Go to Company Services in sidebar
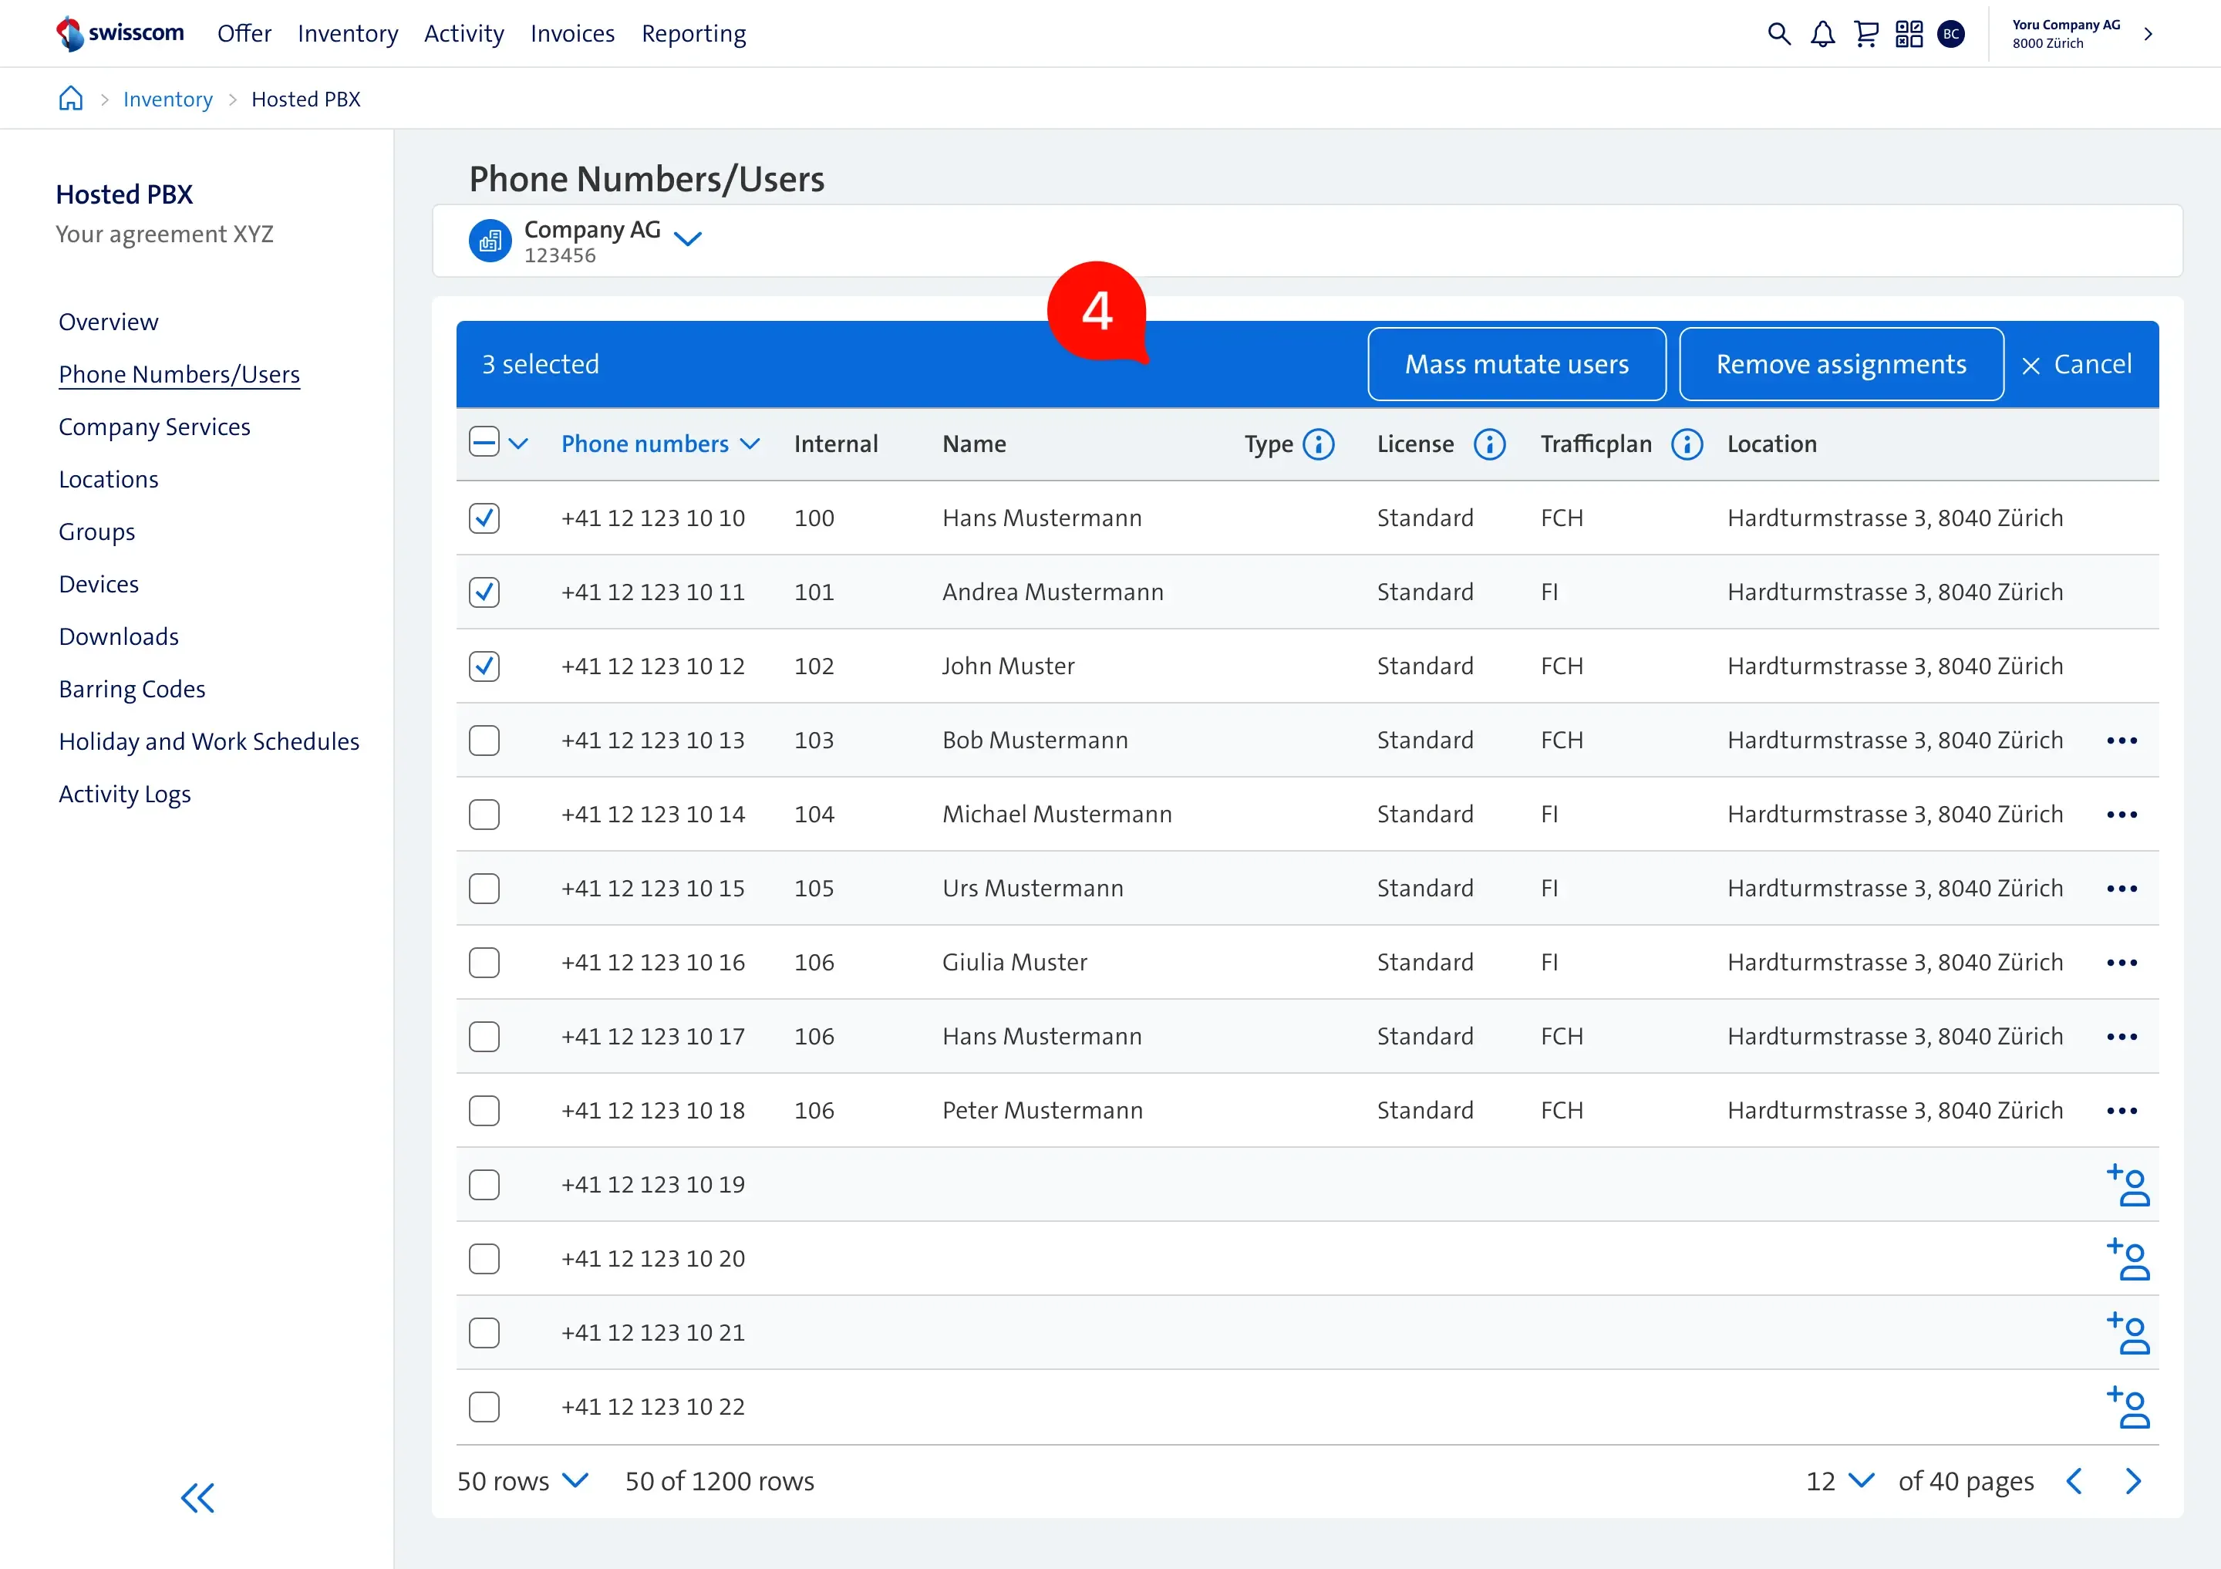The image size is (2221, 1569). tap(153, 427)
